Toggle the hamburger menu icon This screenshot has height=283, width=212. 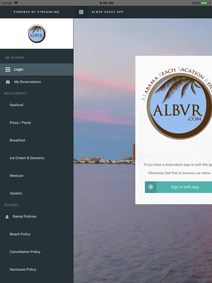pos(81,12)
